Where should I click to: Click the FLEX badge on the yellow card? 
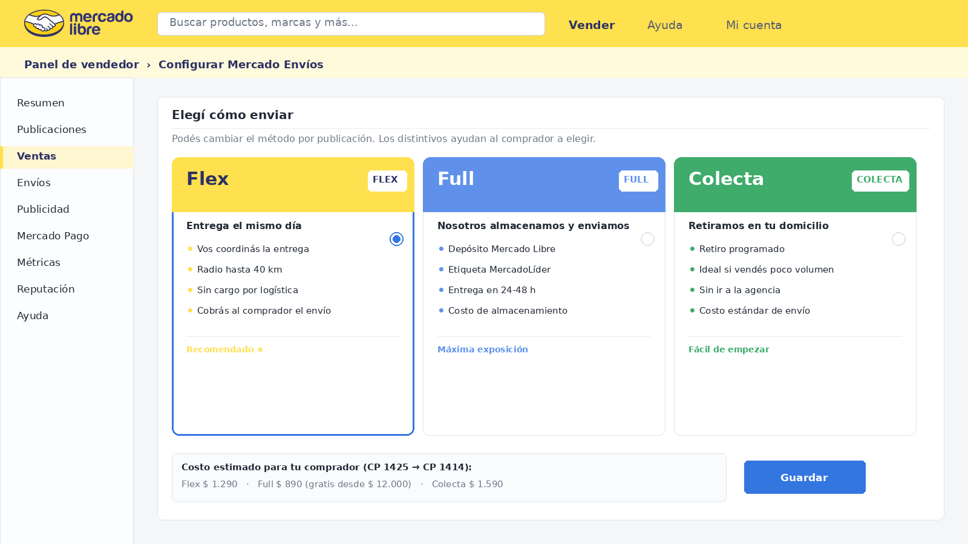click(387, 180)
